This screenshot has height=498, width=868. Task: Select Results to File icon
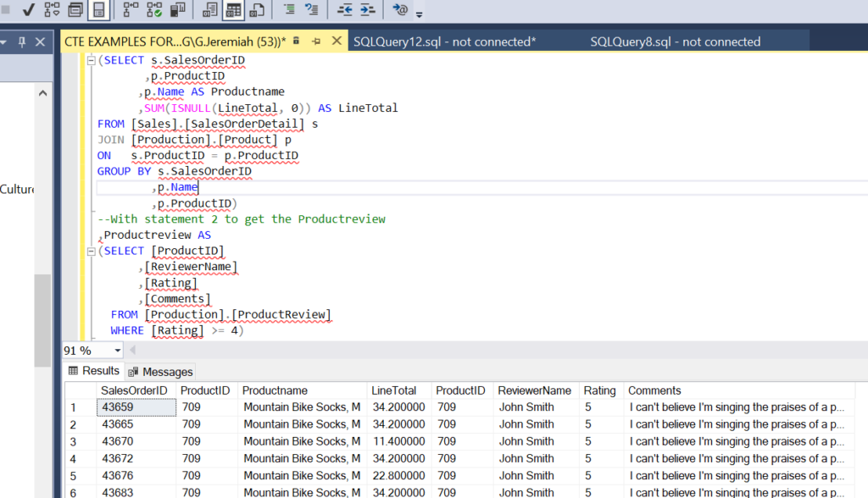[x=257, y=10]
